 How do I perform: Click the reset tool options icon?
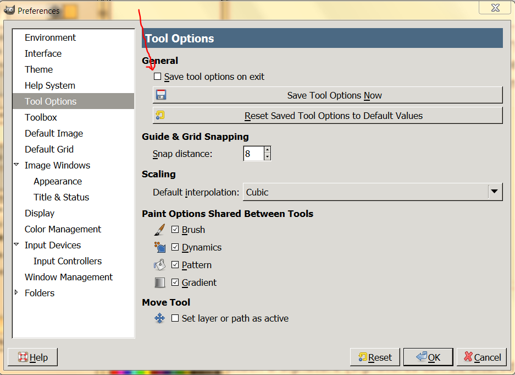[x=160, y=115]
